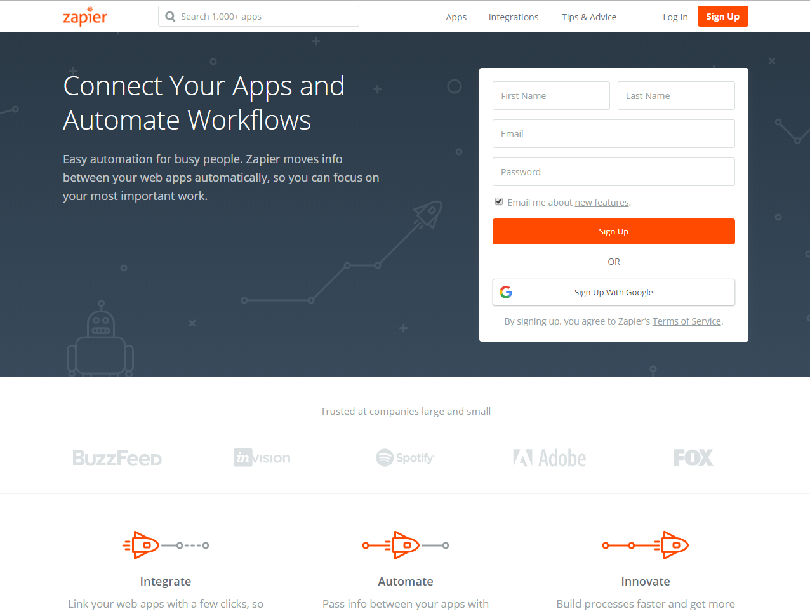810x616 pixels.
Task: Click the search magnifier icon
Action: pyautogui.click(x=170, y=17)
